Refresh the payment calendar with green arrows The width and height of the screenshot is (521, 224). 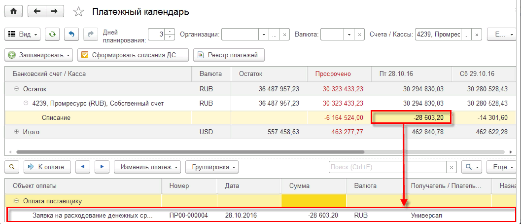pyautogui.click(x=52, y=34)
